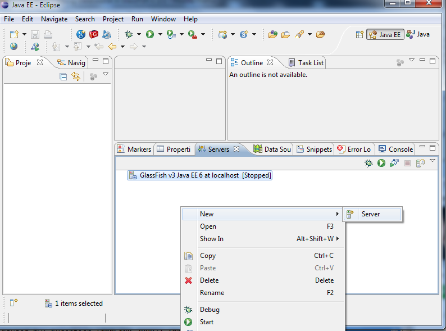Open the Navigate menu
Screen dimensions: 446x331
click(x=54, y=19)
